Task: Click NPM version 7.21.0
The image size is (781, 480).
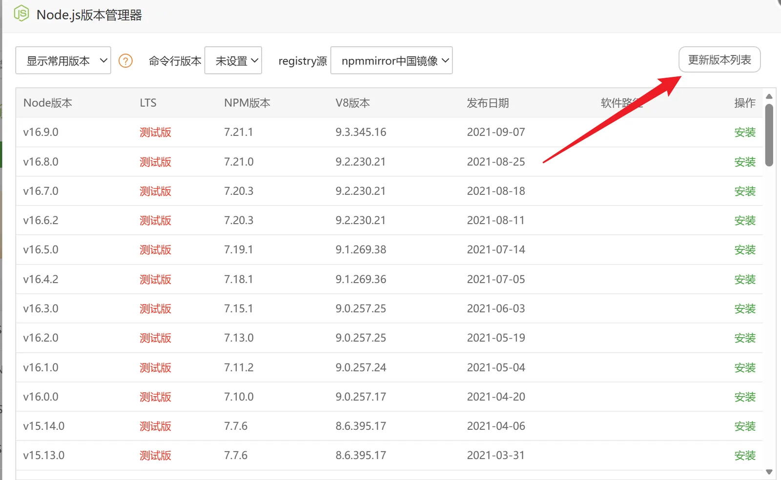Action: [239, 162]
